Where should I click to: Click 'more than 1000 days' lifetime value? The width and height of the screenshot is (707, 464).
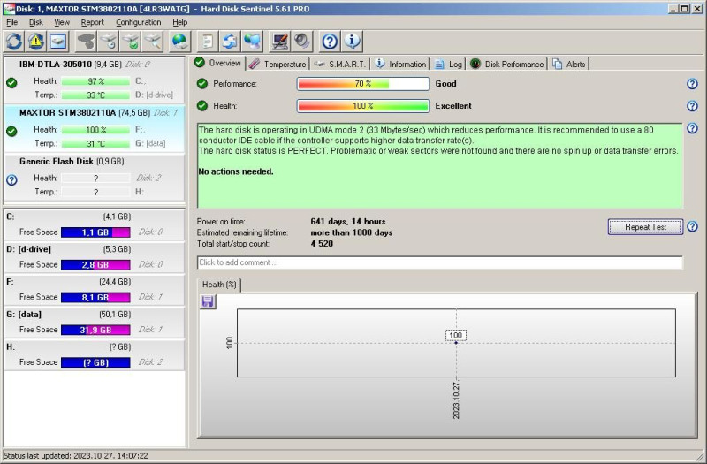351,232
